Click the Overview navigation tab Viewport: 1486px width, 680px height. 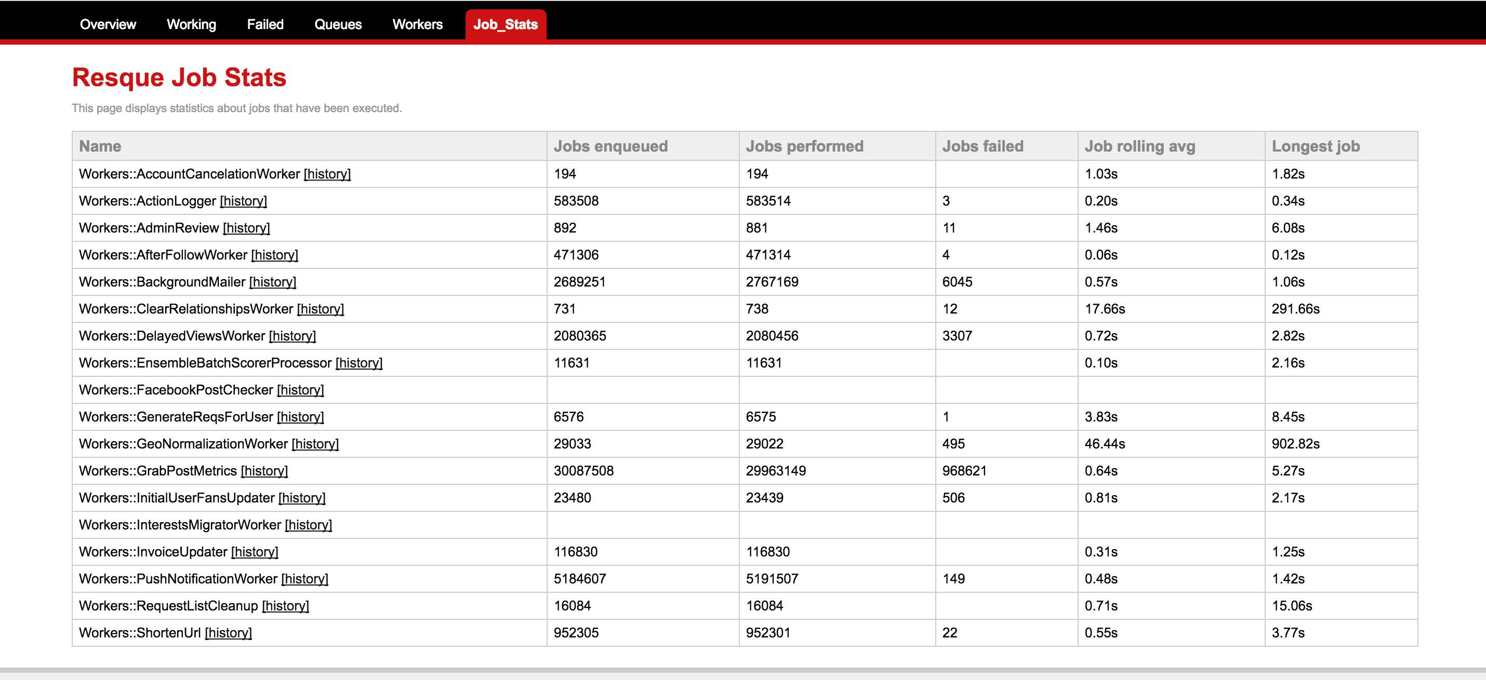pyautogui.click(x=107, y=24)
